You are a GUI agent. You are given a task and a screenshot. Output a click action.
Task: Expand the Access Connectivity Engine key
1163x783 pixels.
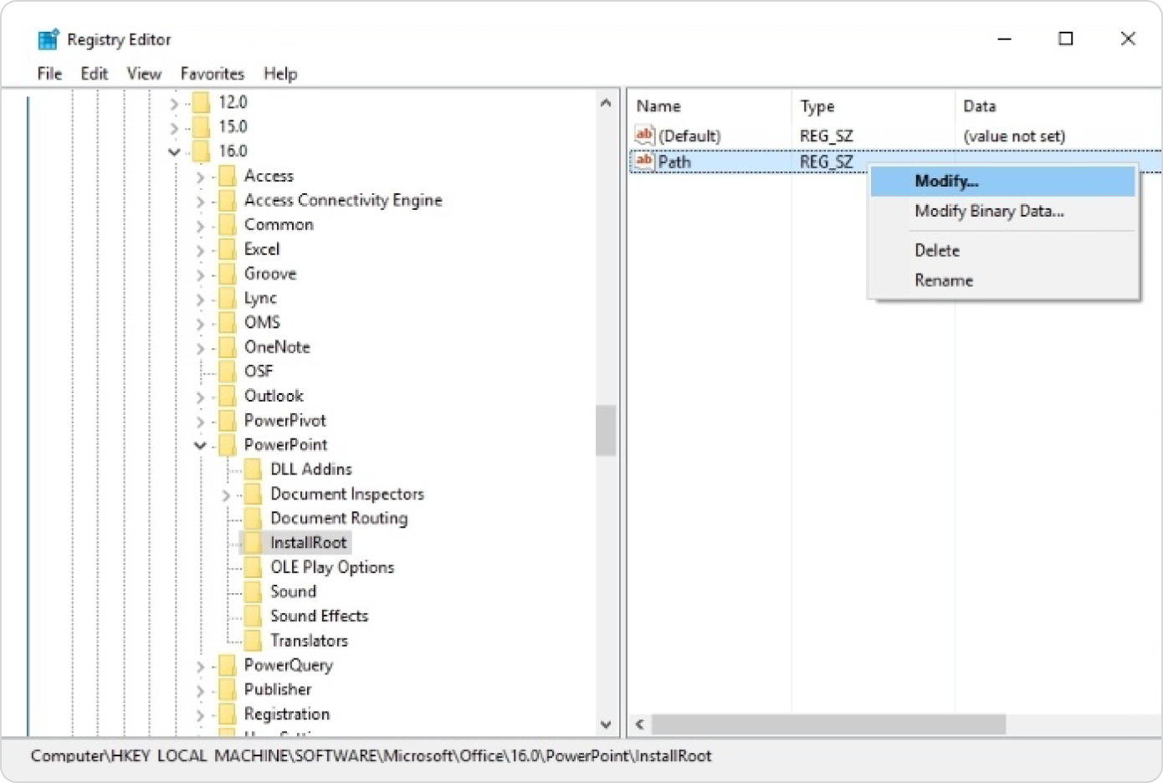click(200, 201)
